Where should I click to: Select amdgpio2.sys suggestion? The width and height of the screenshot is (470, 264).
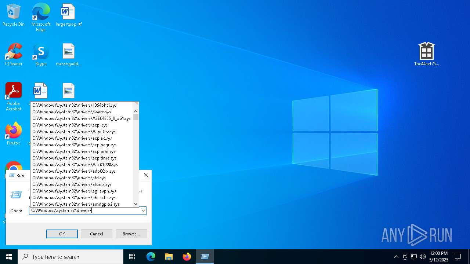(x=82, y=204)
